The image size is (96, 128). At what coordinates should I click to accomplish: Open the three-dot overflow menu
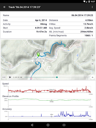(92, 7)
